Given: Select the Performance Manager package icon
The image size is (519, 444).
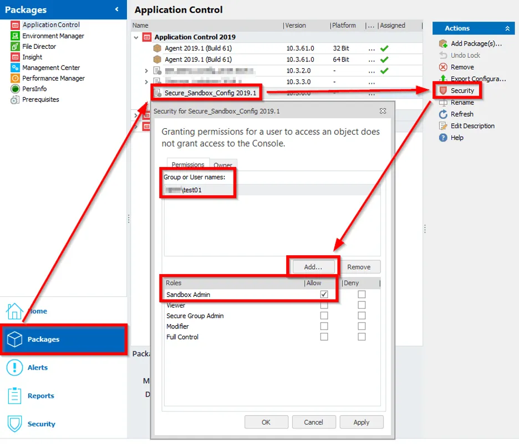Looking at the screenshot, I should pyautogui.click(x=15, y=78).
